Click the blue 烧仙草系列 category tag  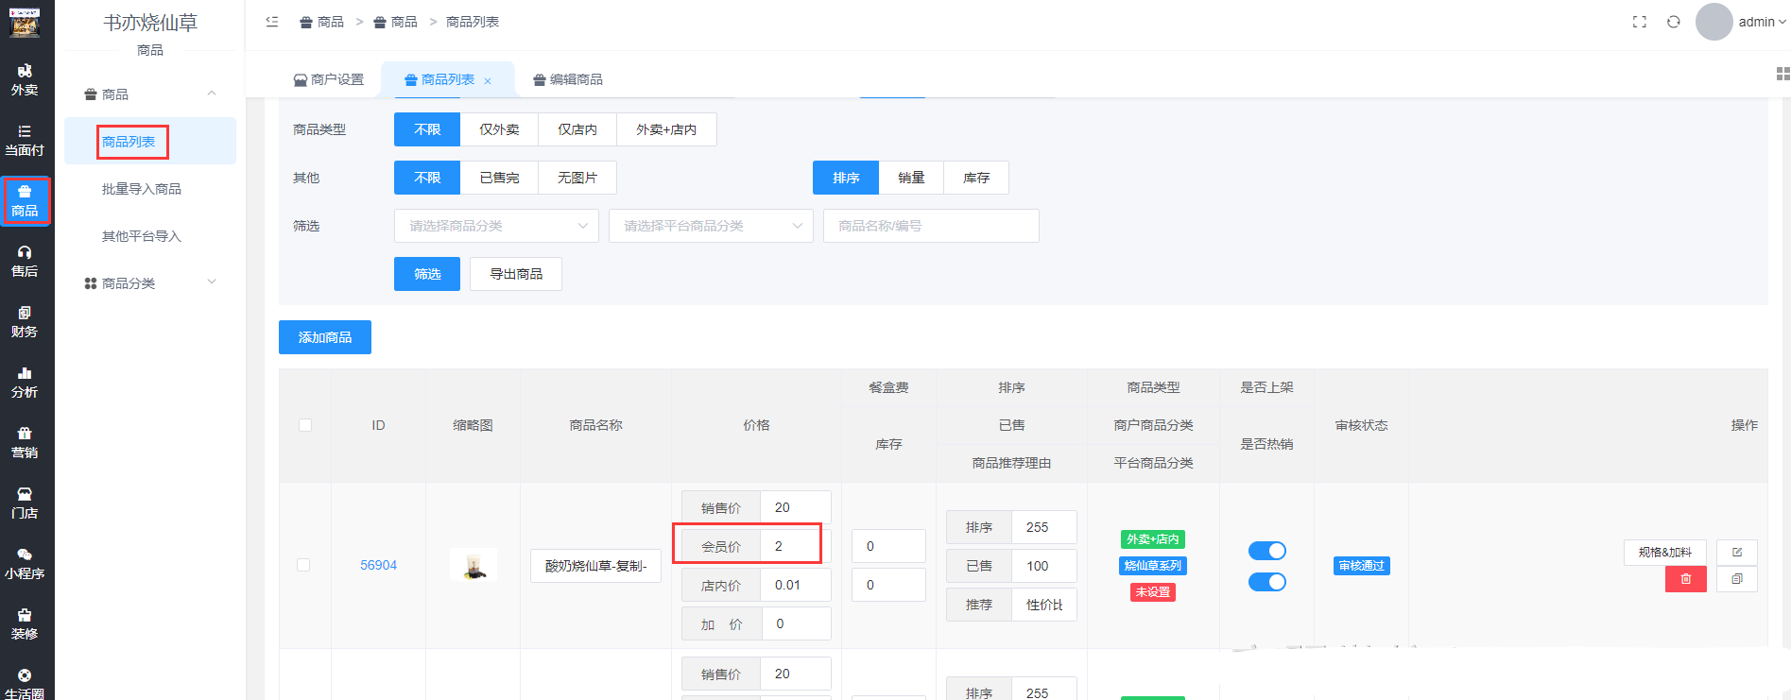click(x=1153, y=566)
